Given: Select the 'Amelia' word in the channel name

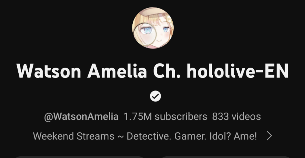Looking at the screenshot, I should coord(117,71).
